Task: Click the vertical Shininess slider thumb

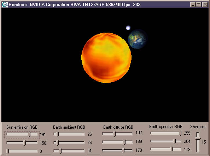Action: (198, 138)
